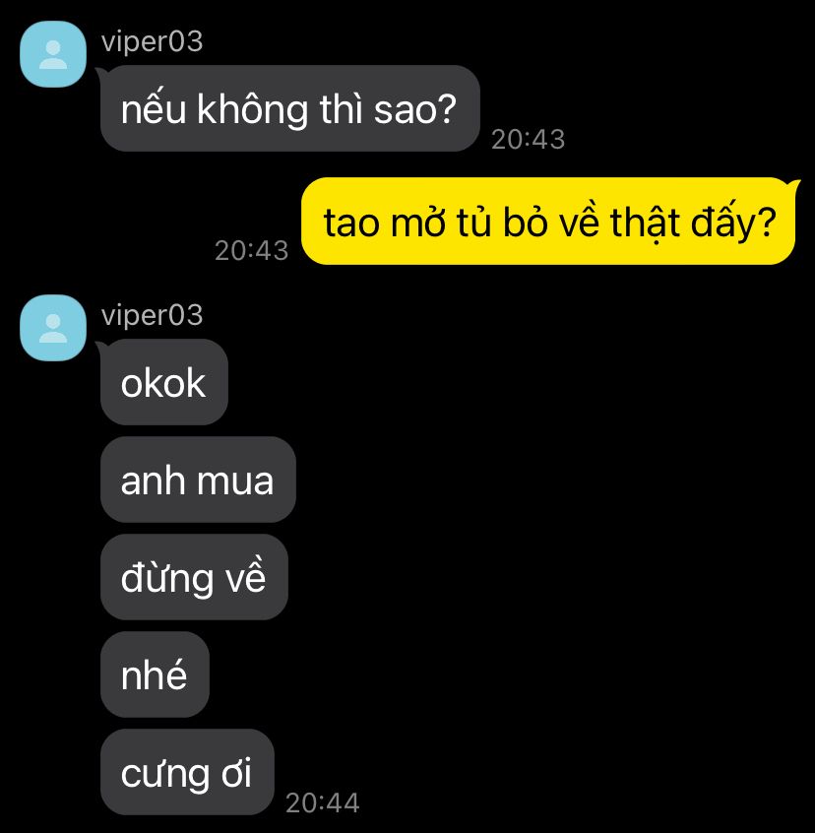
Task: Tap the "cưng ơi" message bubble
Action: click(x=187, y=772)
